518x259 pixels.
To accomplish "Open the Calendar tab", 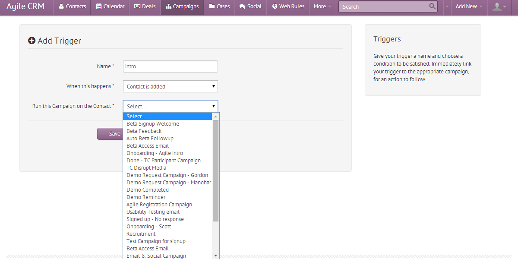I will (110, 6).
